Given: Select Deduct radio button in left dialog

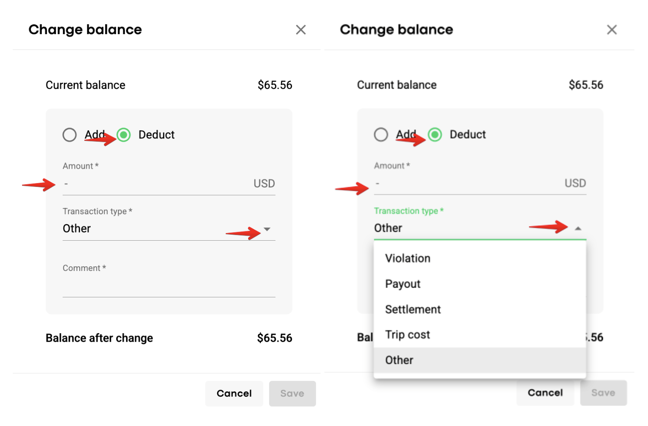Looking at the screenshot, I should pyautogui.click(x=124, y=135).
